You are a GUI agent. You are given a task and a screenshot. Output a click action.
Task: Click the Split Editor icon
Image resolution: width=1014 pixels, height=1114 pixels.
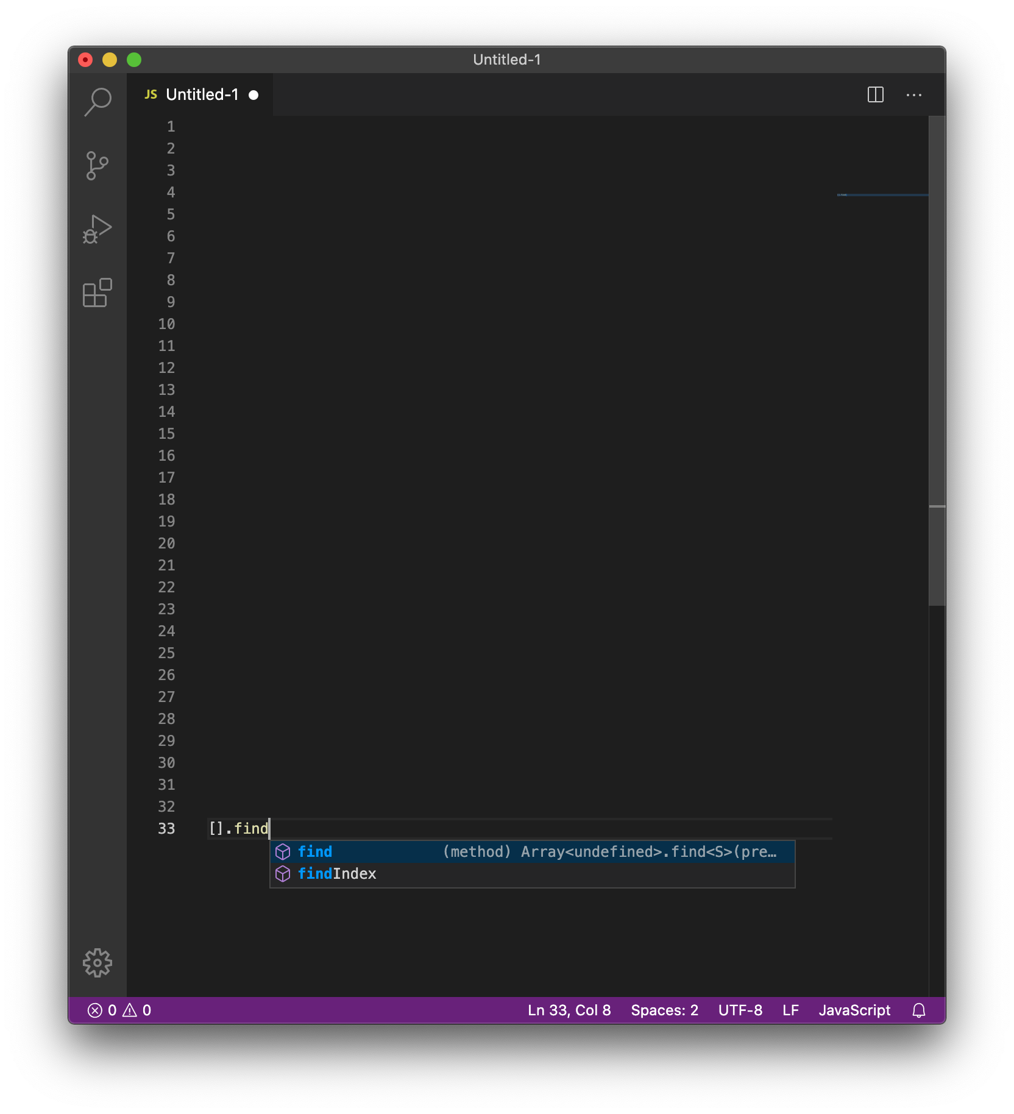pyautogui.click(x=876, y=94)
